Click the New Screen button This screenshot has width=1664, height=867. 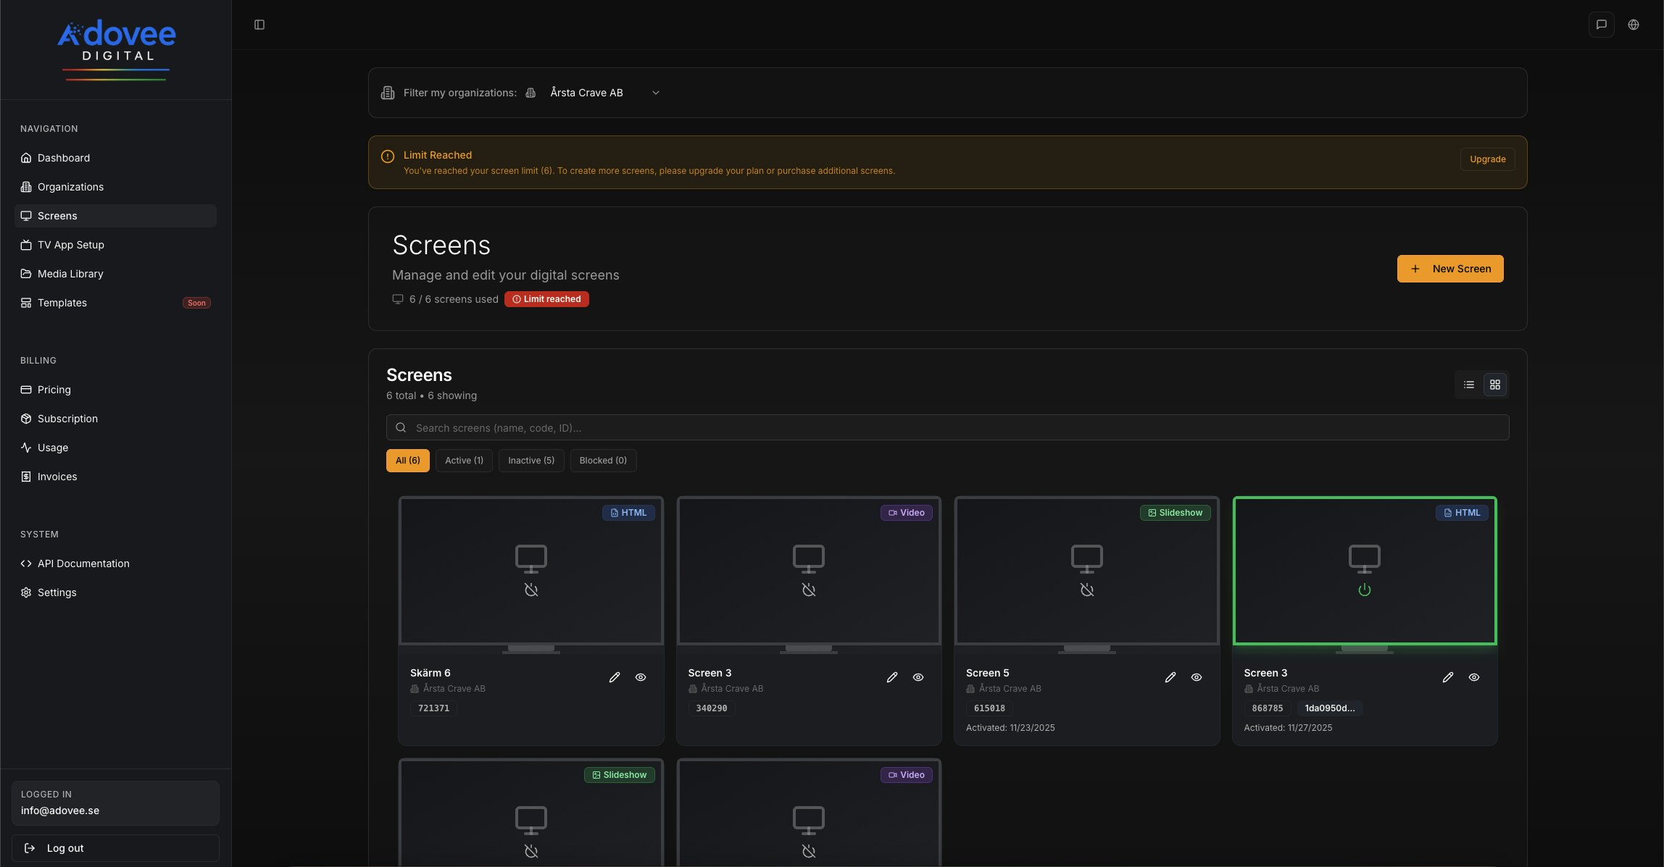[x=1449, y=269]
